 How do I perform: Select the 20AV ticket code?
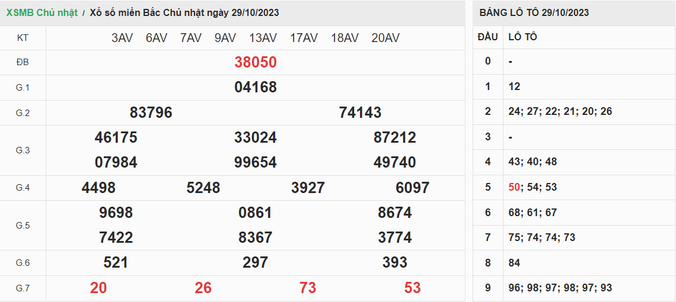(x=385, y=38)
